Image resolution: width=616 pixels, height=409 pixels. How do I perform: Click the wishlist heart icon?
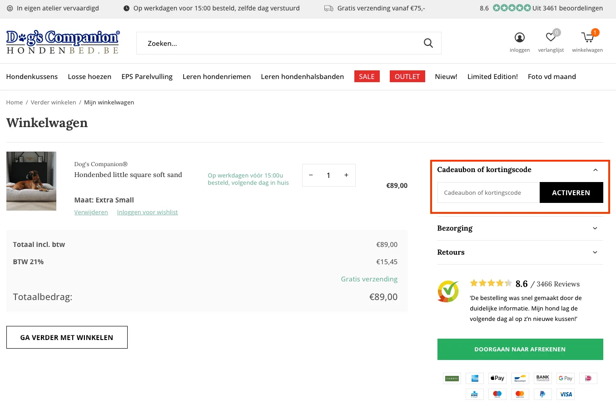[x=551, y=37]
